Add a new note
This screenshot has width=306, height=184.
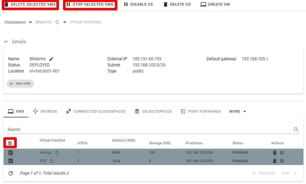(x=20, y=83)
